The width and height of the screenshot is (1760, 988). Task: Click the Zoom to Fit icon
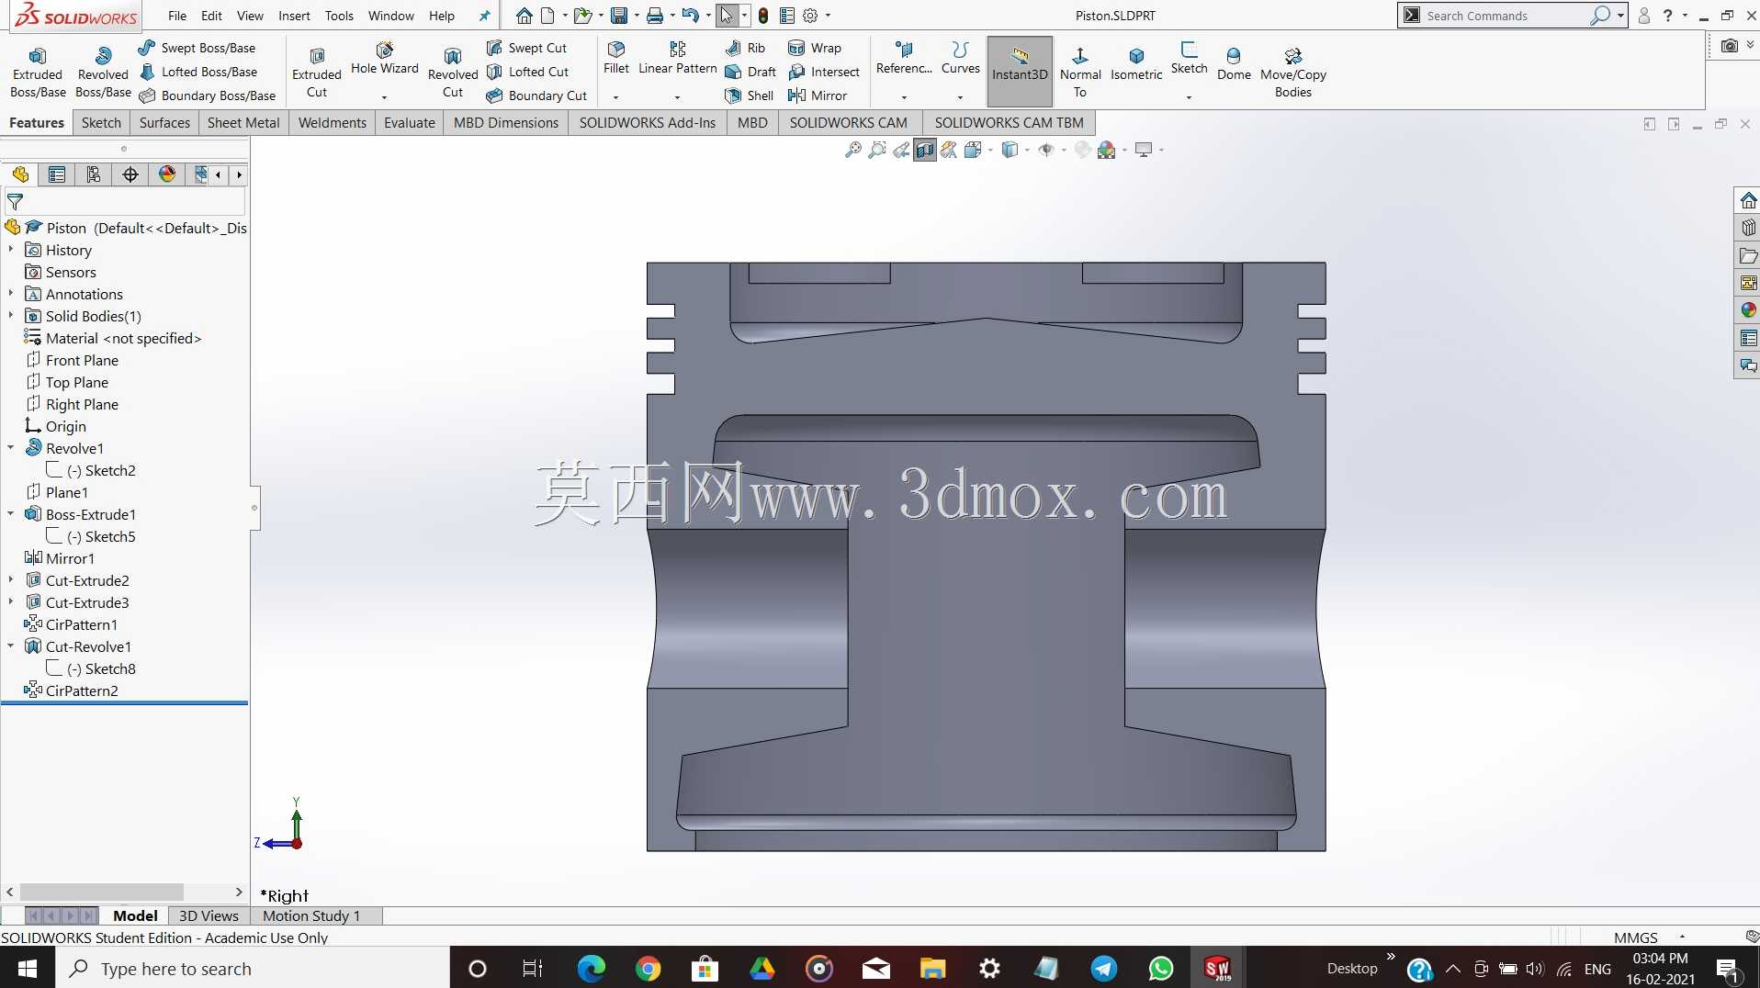click(x=853, y=150)
